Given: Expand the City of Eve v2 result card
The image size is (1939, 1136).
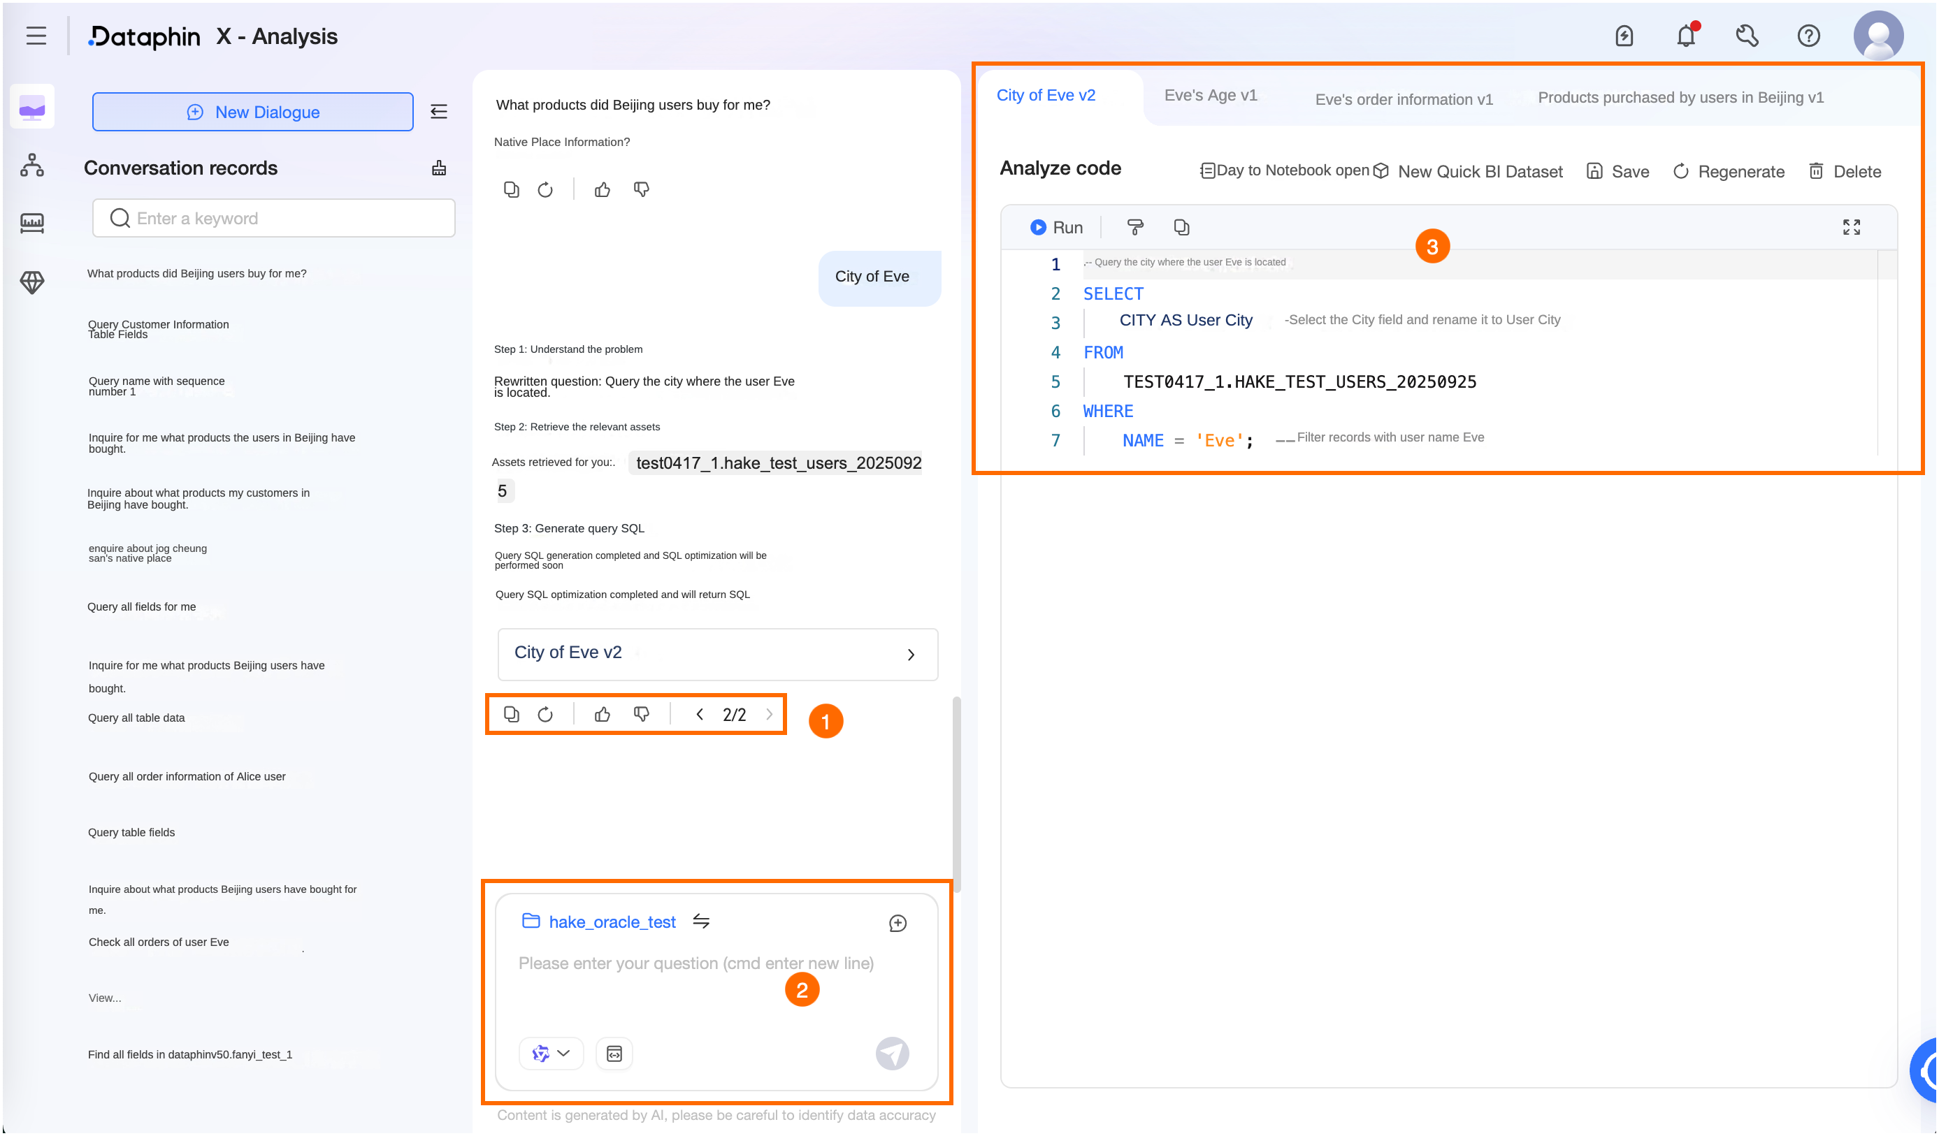Looking at the screenshot, I should [x=910, y=655].
